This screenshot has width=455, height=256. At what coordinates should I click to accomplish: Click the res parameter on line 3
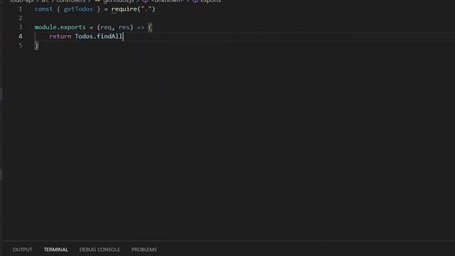coord(124,27)
